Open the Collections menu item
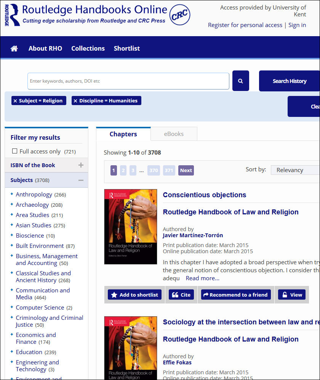Viewport: 320px width, 380px height. tap(88, 48)
